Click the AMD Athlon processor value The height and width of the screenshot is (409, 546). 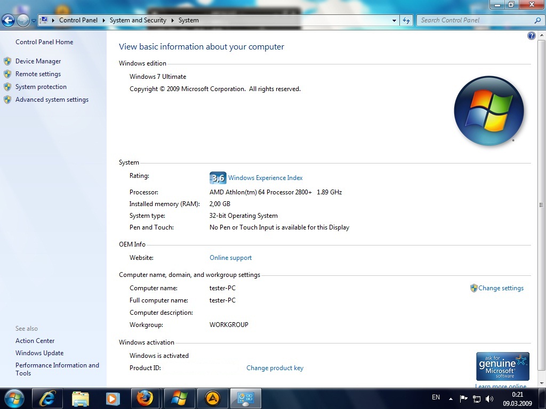point(276,192)
